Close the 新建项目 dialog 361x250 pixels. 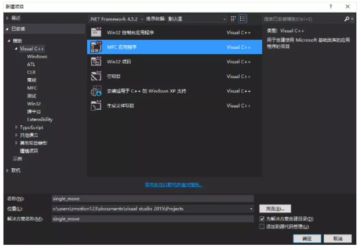(348, 6)
